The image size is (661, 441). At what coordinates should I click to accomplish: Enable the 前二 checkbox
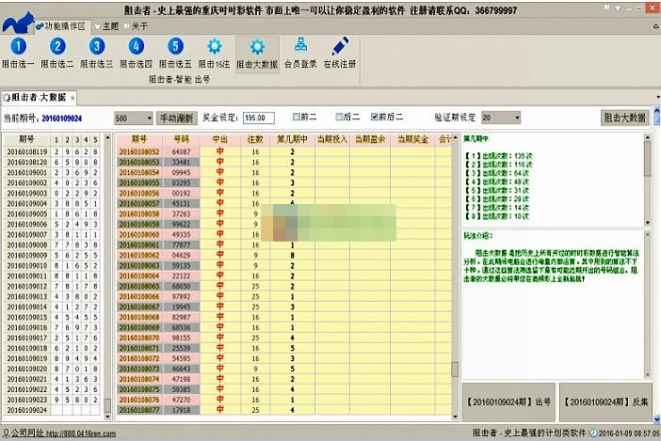tap(297, 118)
